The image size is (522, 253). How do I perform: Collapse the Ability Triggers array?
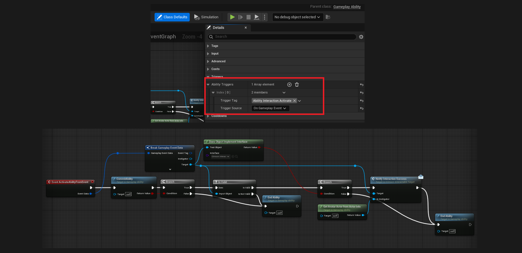tap(208, 85)
